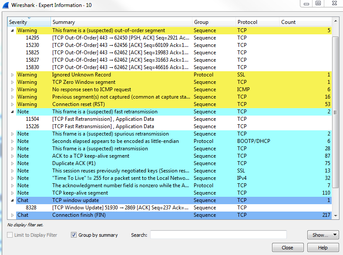Click the scrollbar down arrow
343x255 pixels.
(x=336, y=216)
